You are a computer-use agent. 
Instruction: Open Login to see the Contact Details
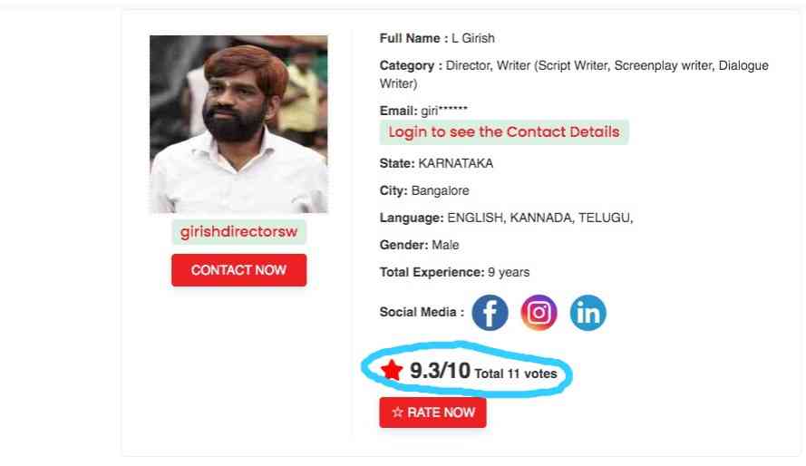click(504, 132)
